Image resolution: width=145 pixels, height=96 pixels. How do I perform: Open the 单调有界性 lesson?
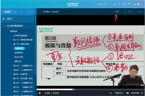point(19,53)
